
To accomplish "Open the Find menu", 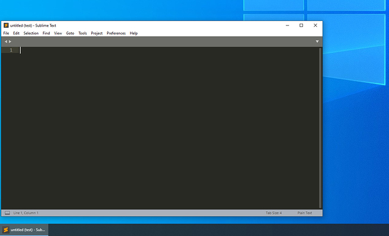I will click(46, 33).
